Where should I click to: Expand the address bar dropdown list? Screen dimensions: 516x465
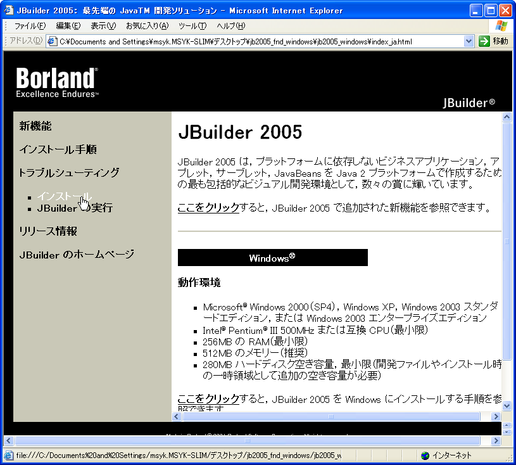click(x=469, y=41)
